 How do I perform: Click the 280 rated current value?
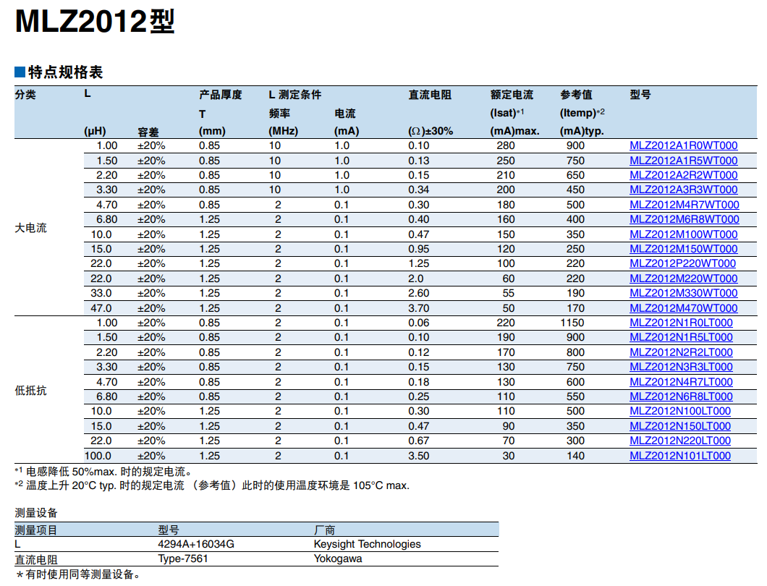click(x=506, y=145)
